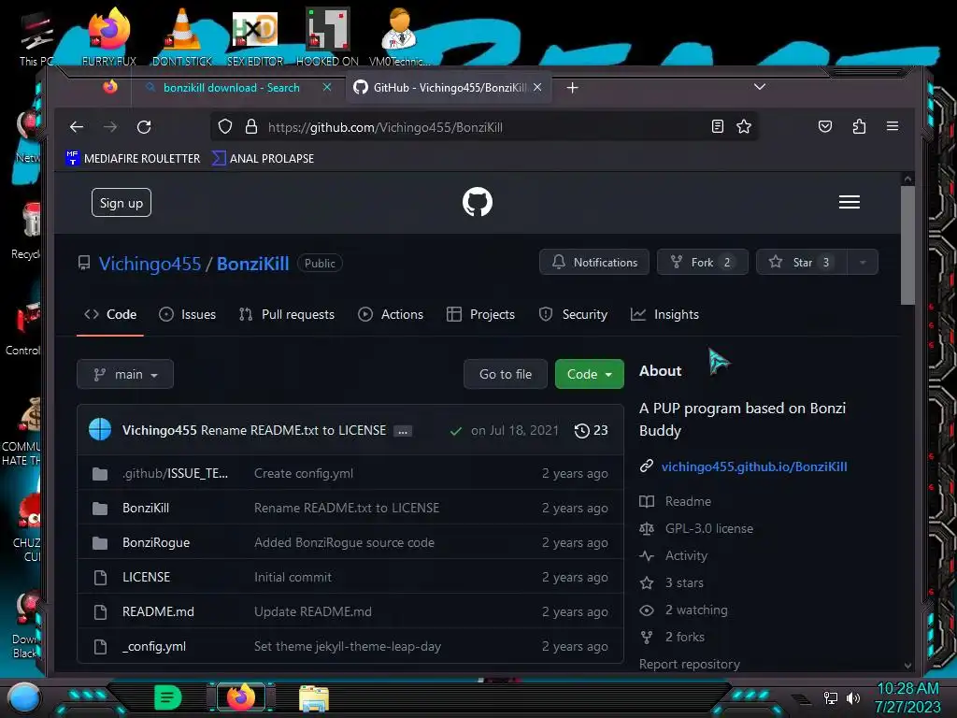Open the Security tab
This screenshot has height=718, width=957.
[573, 314]
